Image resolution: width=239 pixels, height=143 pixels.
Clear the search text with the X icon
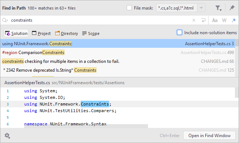[194, 20]
